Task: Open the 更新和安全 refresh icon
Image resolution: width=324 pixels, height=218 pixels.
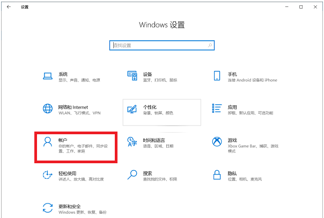Action: pos(48,208)
